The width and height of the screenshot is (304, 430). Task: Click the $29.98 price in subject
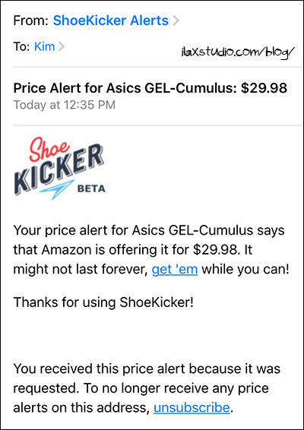click(264, 88)
